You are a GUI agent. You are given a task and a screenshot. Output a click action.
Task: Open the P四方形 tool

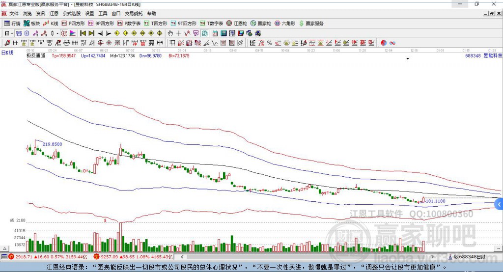click(x=73, y=24)
